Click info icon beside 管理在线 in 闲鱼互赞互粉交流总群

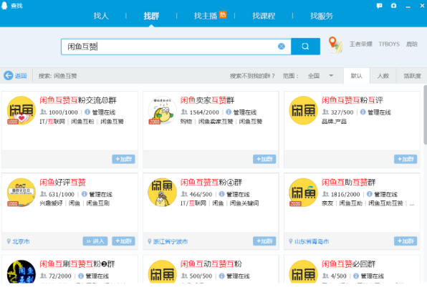pos(87,112)
